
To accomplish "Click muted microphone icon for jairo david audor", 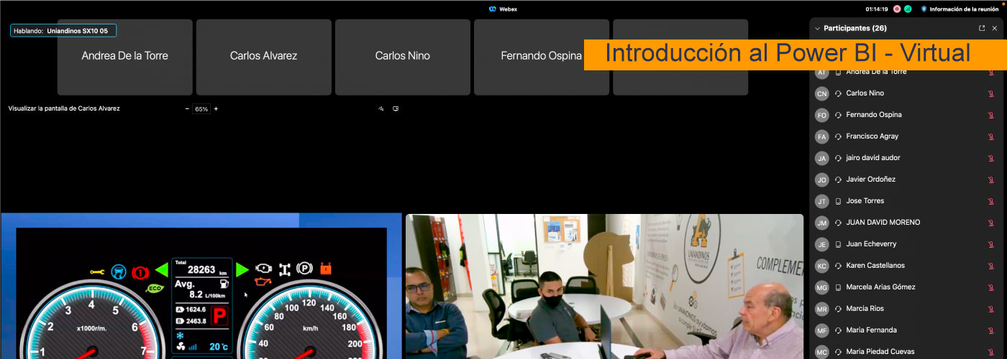I will tap(991, 158).
